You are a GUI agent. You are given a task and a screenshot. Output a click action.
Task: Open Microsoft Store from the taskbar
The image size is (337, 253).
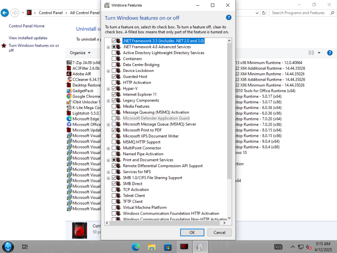168,247
